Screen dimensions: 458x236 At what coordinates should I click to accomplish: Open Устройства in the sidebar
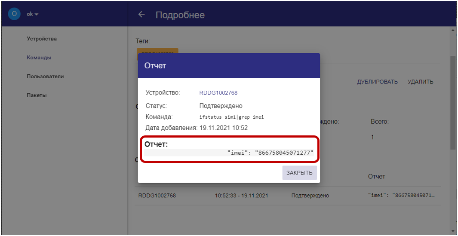(x=42, y=39)
